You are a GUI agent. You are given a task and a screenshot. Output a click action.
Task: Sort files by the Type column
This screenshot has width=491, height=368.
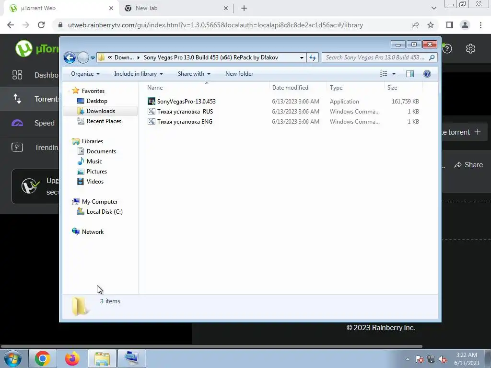point(355,88)
